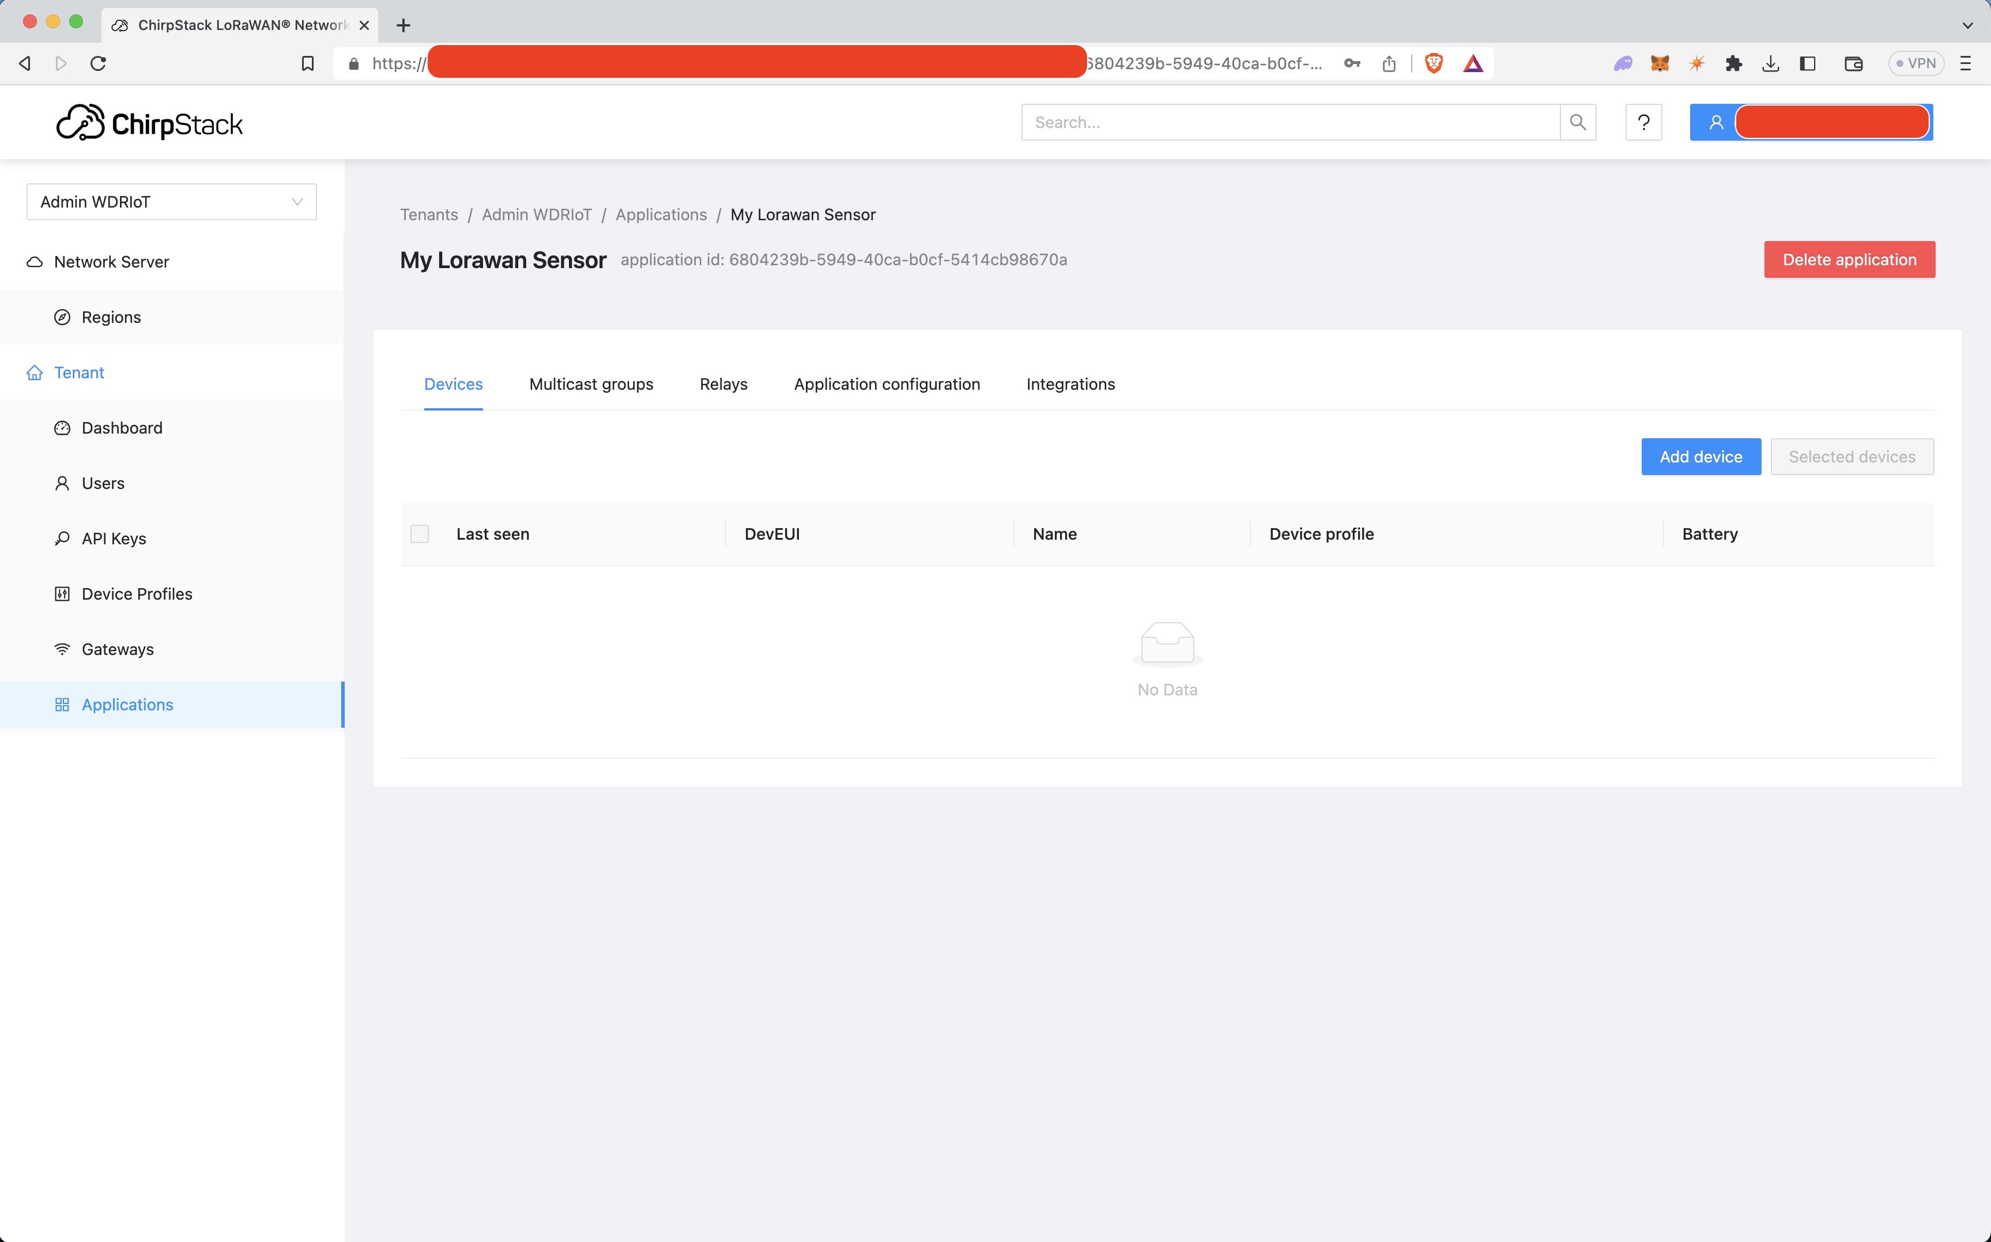Open Gateways in the sidebar menu

(118, 649)
